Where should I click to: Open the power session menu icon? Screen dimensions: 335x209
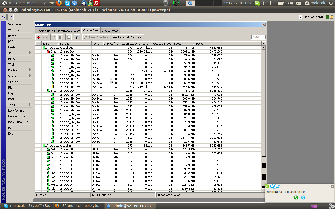(x=331, y=3)
